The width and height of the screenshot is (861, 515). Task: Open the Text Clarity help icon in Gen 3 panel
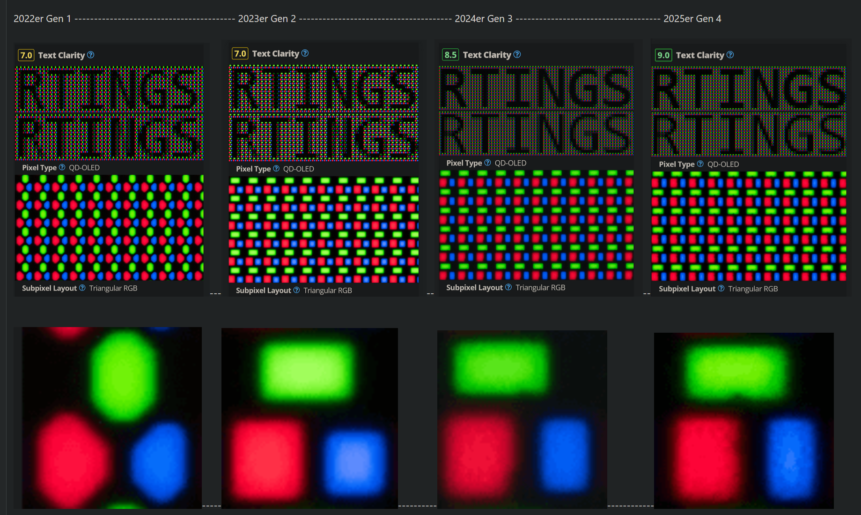[x=517, y=54]
